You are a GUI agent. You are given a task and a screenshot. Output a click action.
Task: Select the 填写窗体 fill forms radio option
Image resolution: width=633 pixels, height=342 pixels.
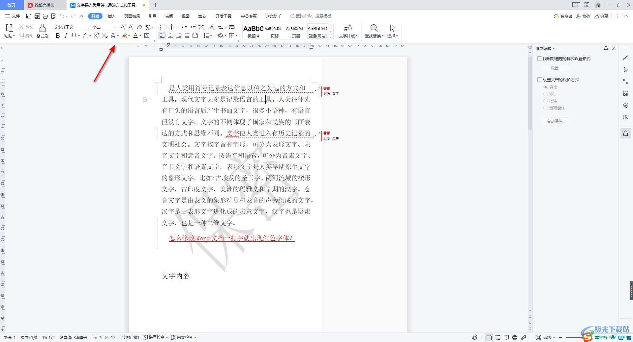click(546, 108)
